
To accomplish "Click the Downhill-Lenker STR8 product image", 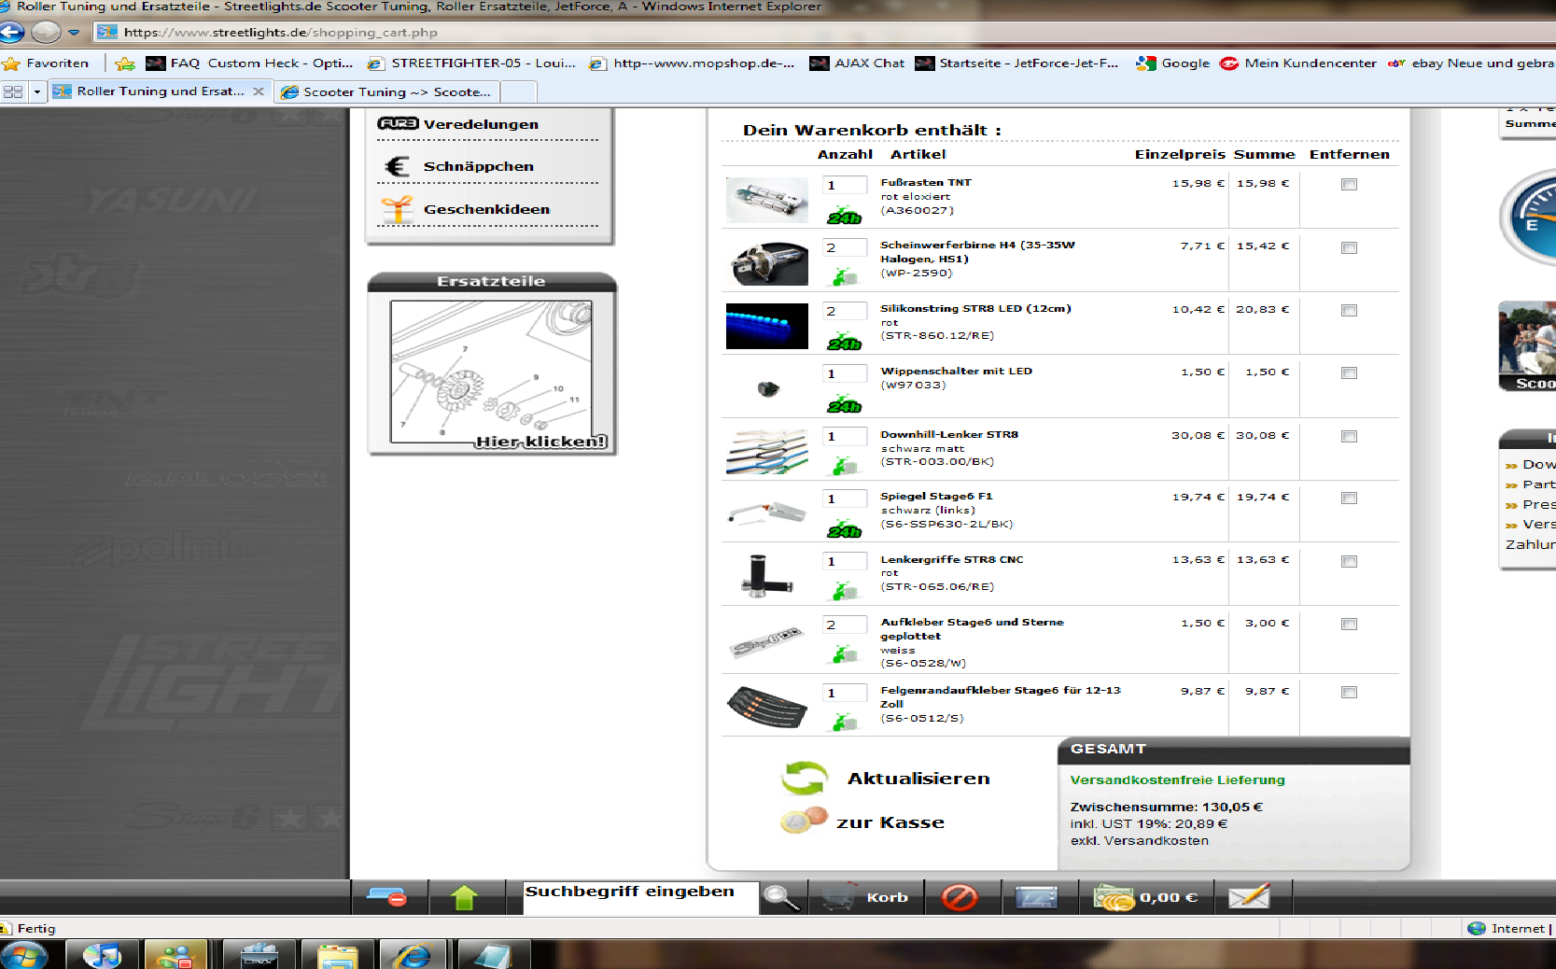I will pyautogui.click(x=767, y=452).
